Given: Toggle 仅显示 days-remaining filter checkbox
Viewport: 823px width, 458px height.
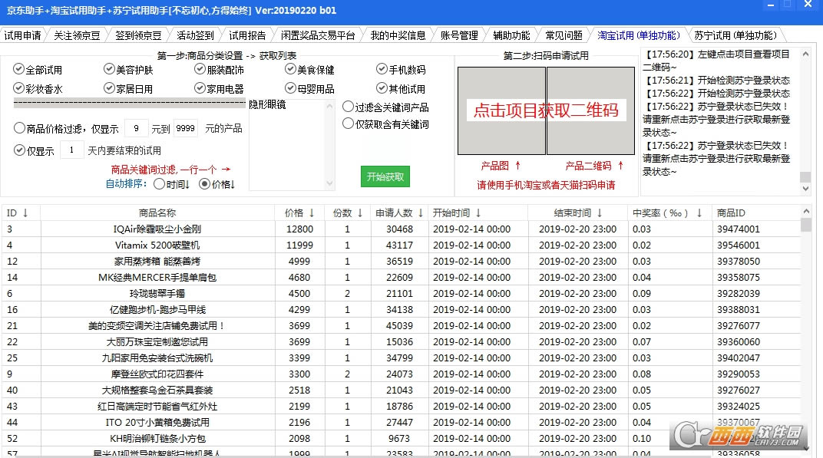Looking at the screenshot, I should coord(19,150).
